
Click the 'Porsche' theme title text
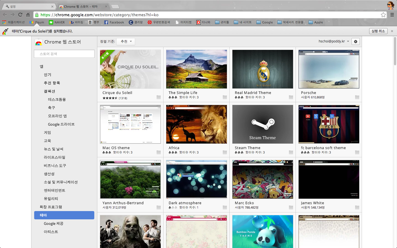click(309, 93)
